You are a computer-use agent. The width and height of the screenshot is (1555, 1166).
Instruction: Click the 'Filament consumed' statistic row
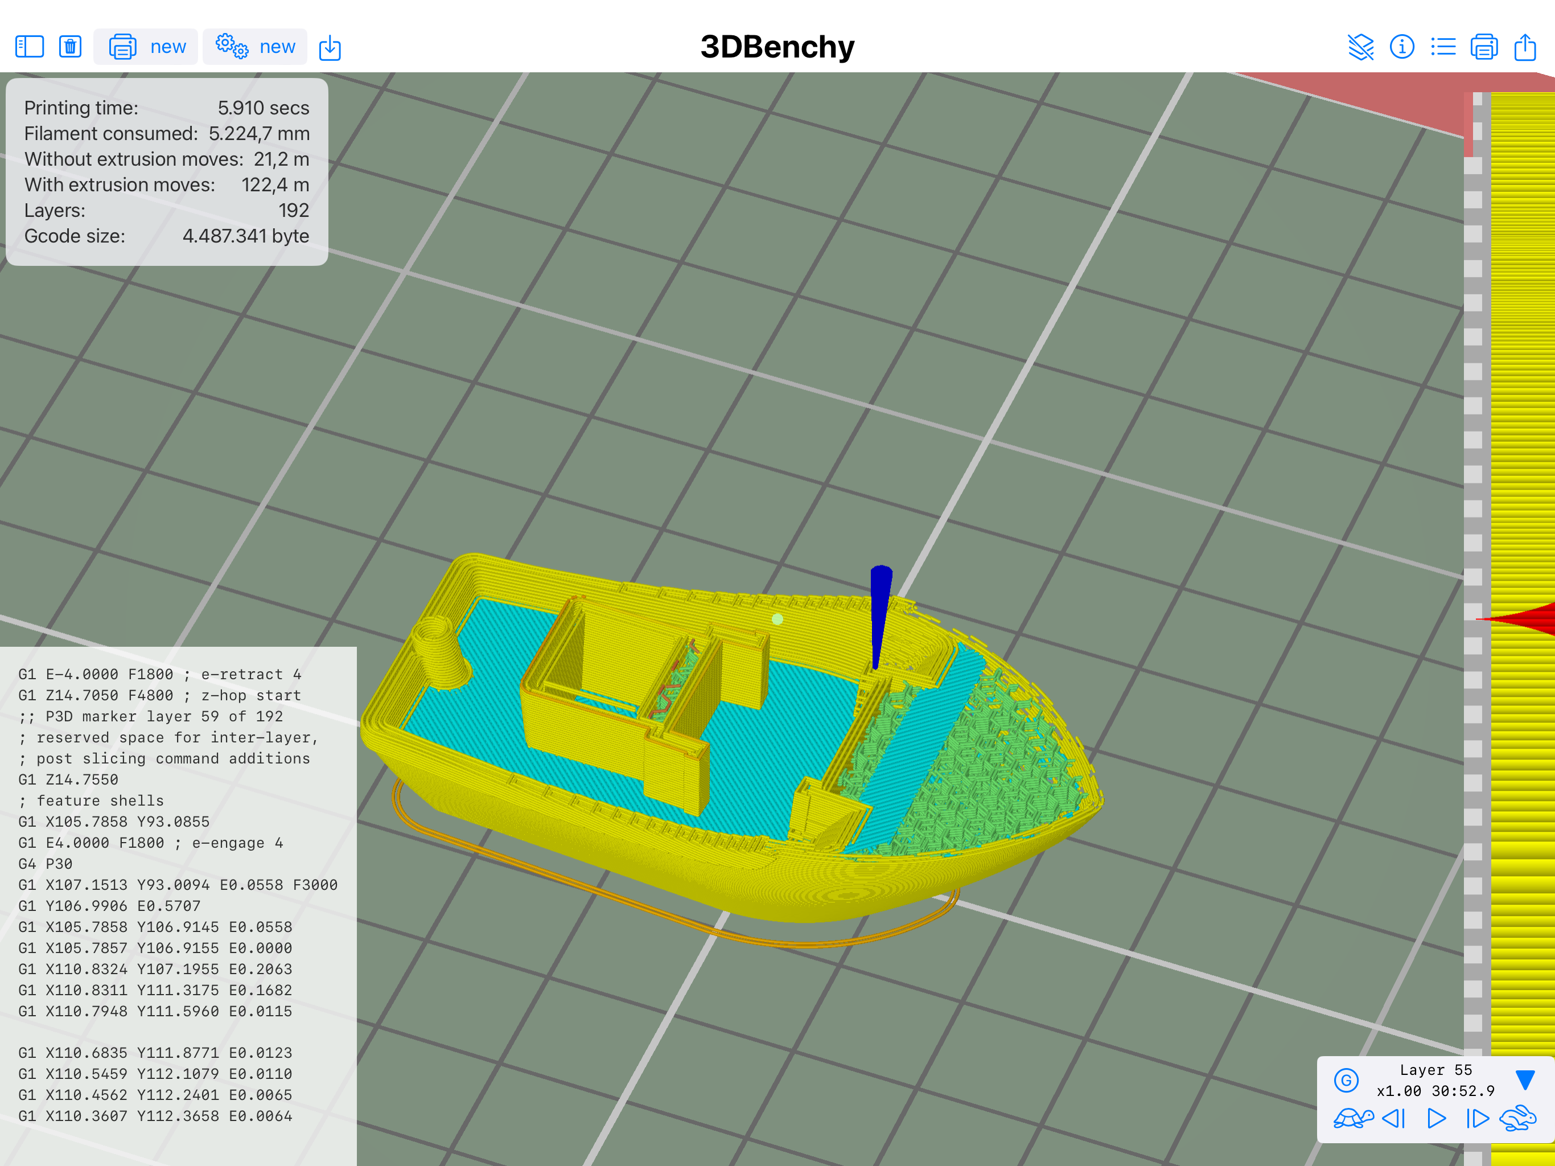tap(167, 134)
